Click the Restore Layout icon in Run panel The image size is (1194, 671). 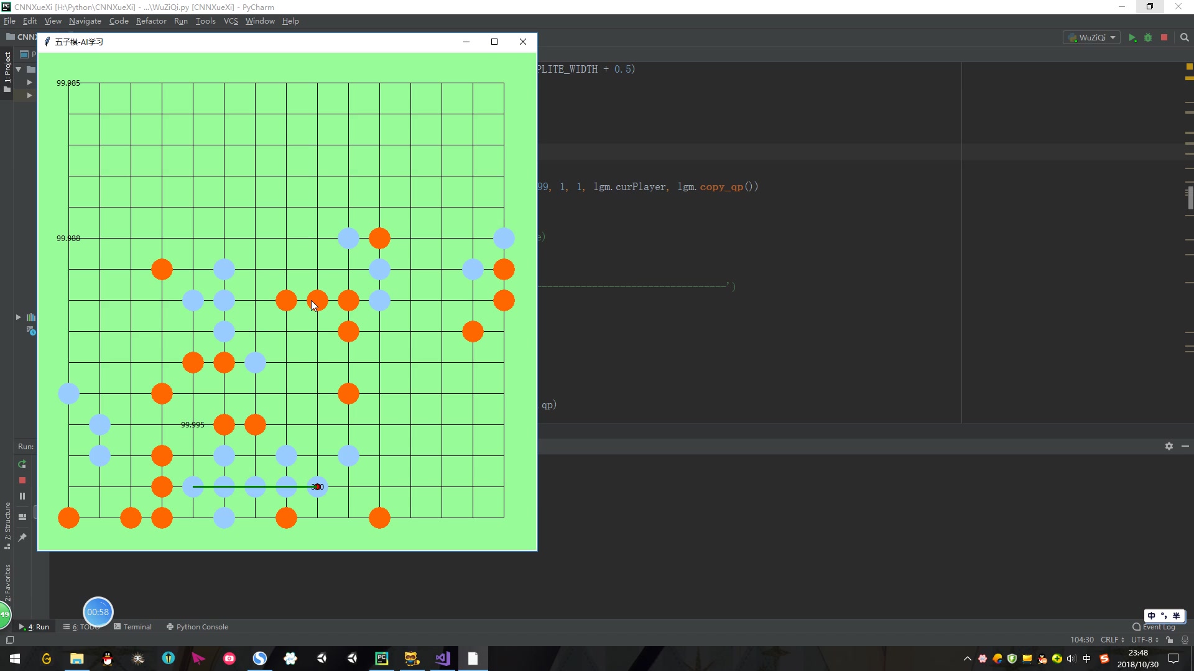(x=22, y=516)
